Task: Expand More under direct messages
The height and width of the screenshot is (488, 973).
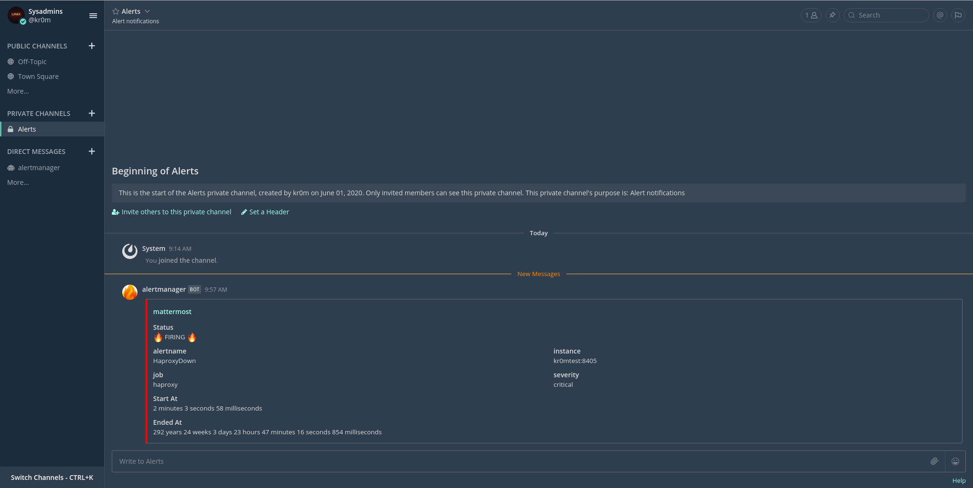Action: (x=18, y=182)
